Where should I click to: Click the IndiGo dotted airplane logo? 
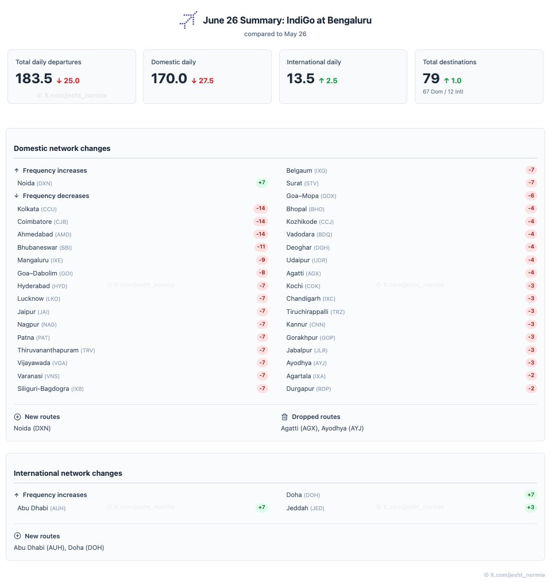(x=188, y=20)
